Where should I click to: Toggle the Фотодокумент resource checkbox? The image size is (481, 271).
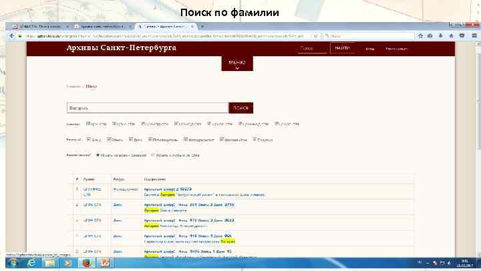(x=186, y=139)
